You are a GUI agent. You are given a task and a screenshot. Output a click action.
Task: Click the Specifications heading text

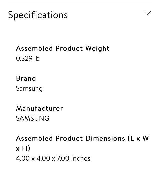[38, 15]
